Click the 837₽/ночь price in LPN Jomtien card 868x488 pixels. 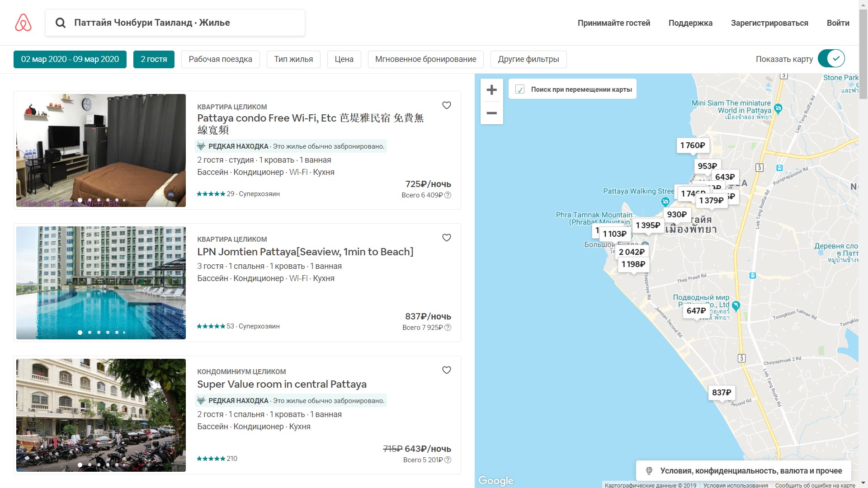tap(428, 316)
